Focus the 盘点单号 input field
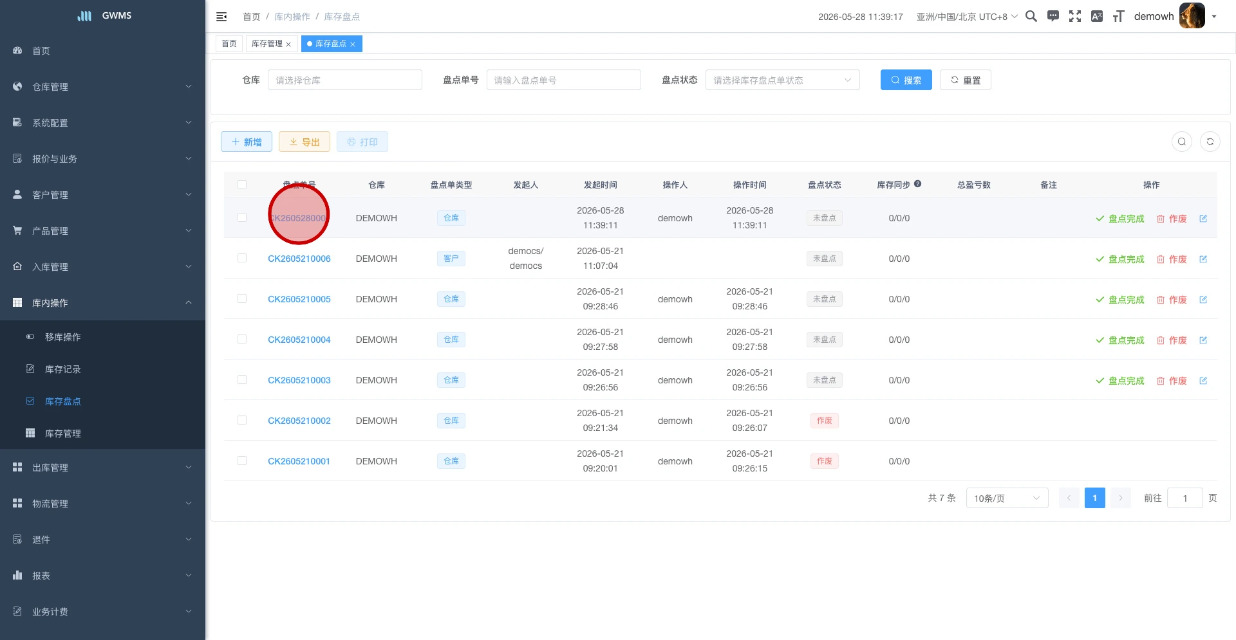The image size is (1236, 640). point(563,80)
